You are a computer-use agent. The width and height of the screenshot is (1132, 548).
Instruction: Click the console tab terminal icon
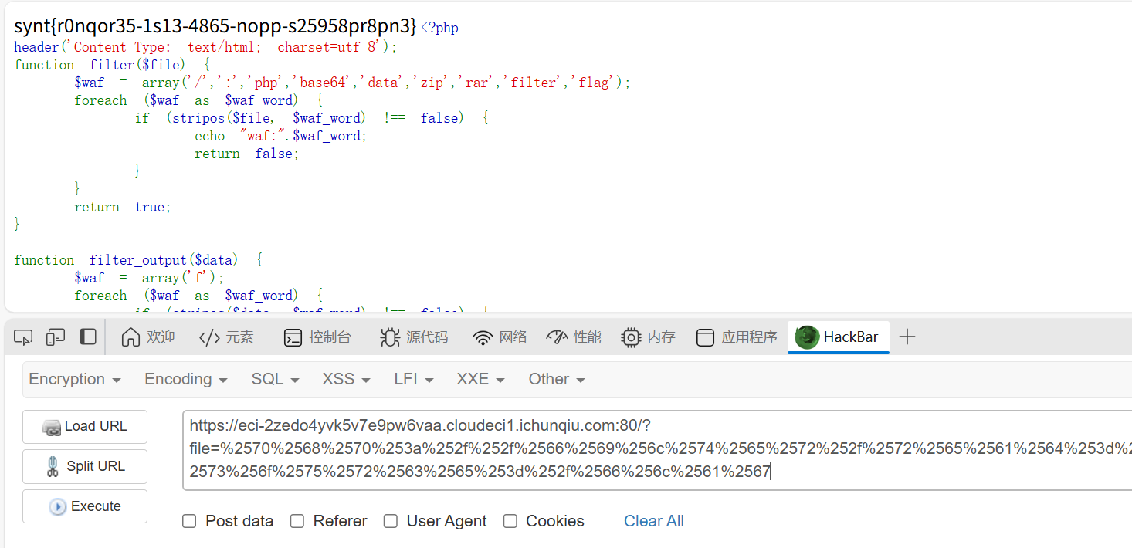point(293,337)
